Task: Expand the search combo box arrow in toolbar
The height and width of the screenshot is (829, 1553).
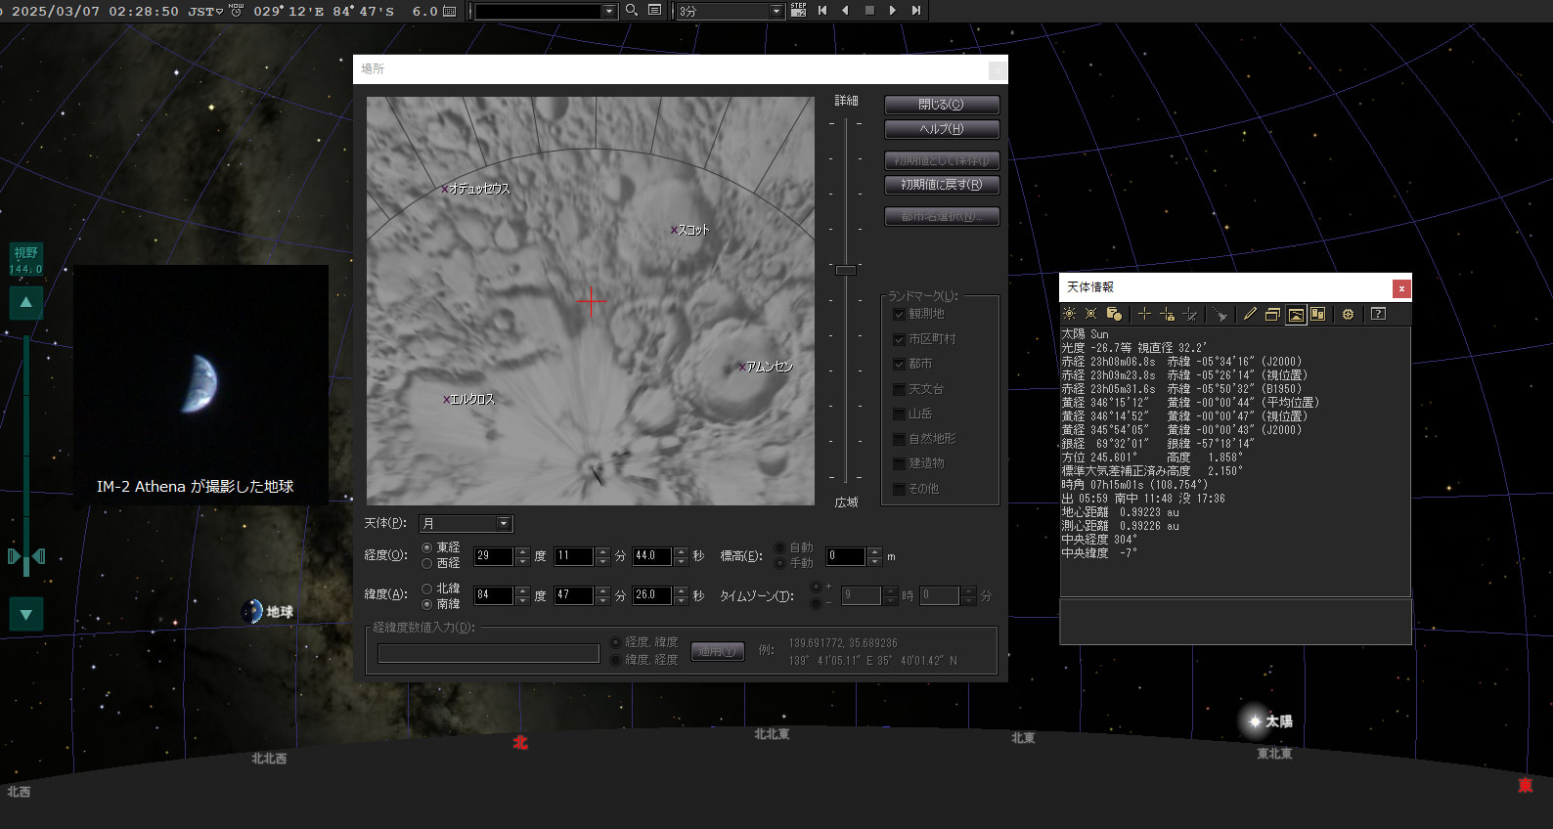Action: pyautogui.click(x=609, y=11)
